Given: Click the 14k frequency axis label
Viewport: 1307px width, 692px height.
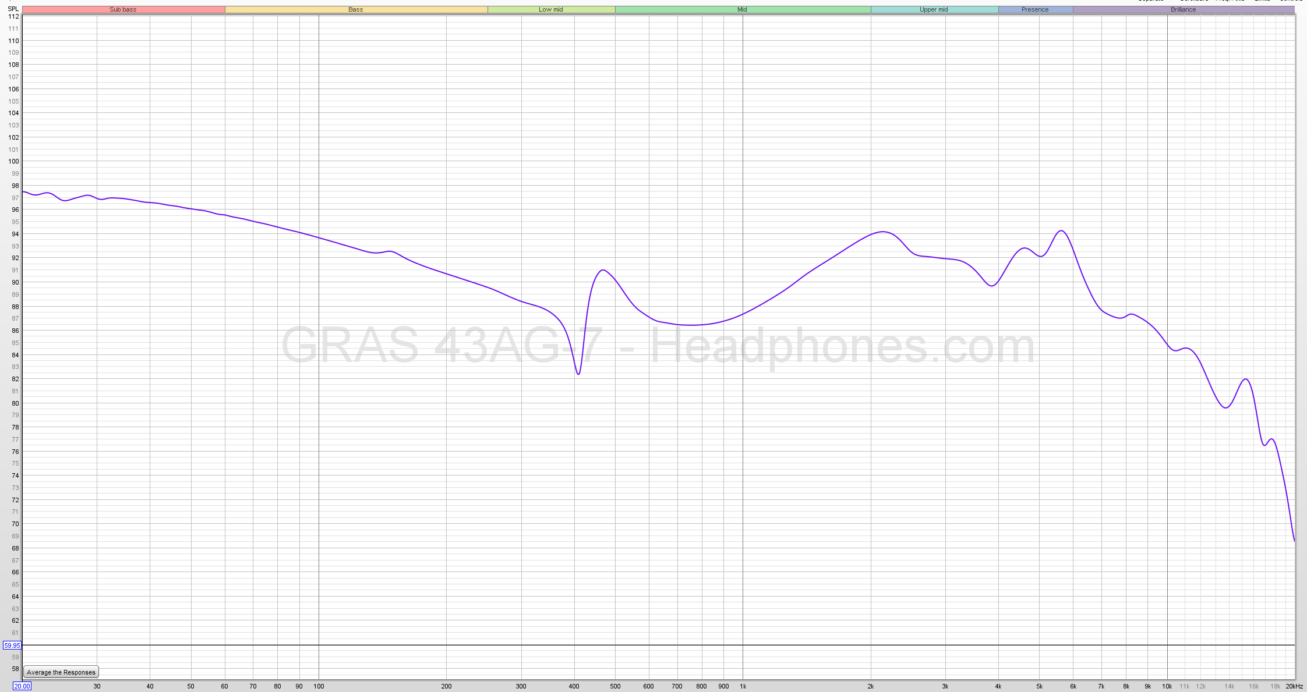Looking at the screenshot, I should point(1230,686).
